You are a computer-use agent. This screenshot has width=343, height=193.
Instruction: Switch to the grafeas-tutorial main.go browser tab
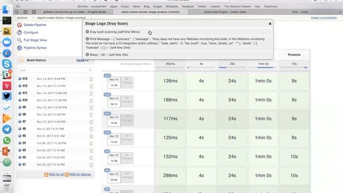[x=76, y=12]
